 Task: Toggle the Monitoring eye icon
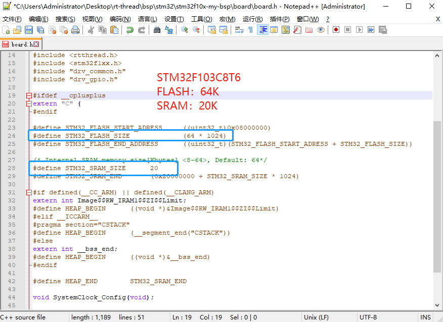(321, 30)
